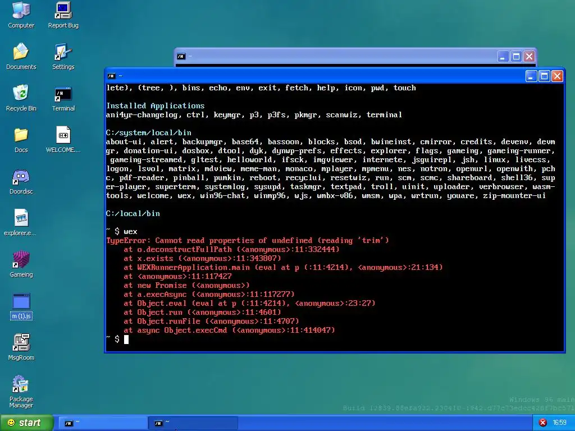Switch to the second terminal taskbar item
The height and width of the screenshot is (431, 575).
[x=193, y=423]
